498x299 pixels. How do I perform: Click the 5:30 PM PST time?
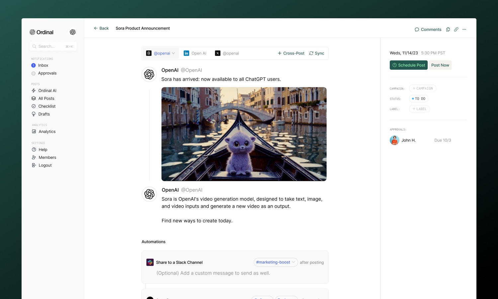[433, 53]
